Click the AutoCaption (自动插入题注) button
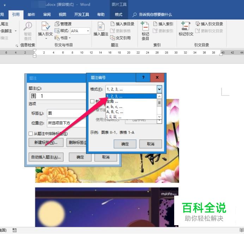Screen dimensions: 244x234 point(46,157)
